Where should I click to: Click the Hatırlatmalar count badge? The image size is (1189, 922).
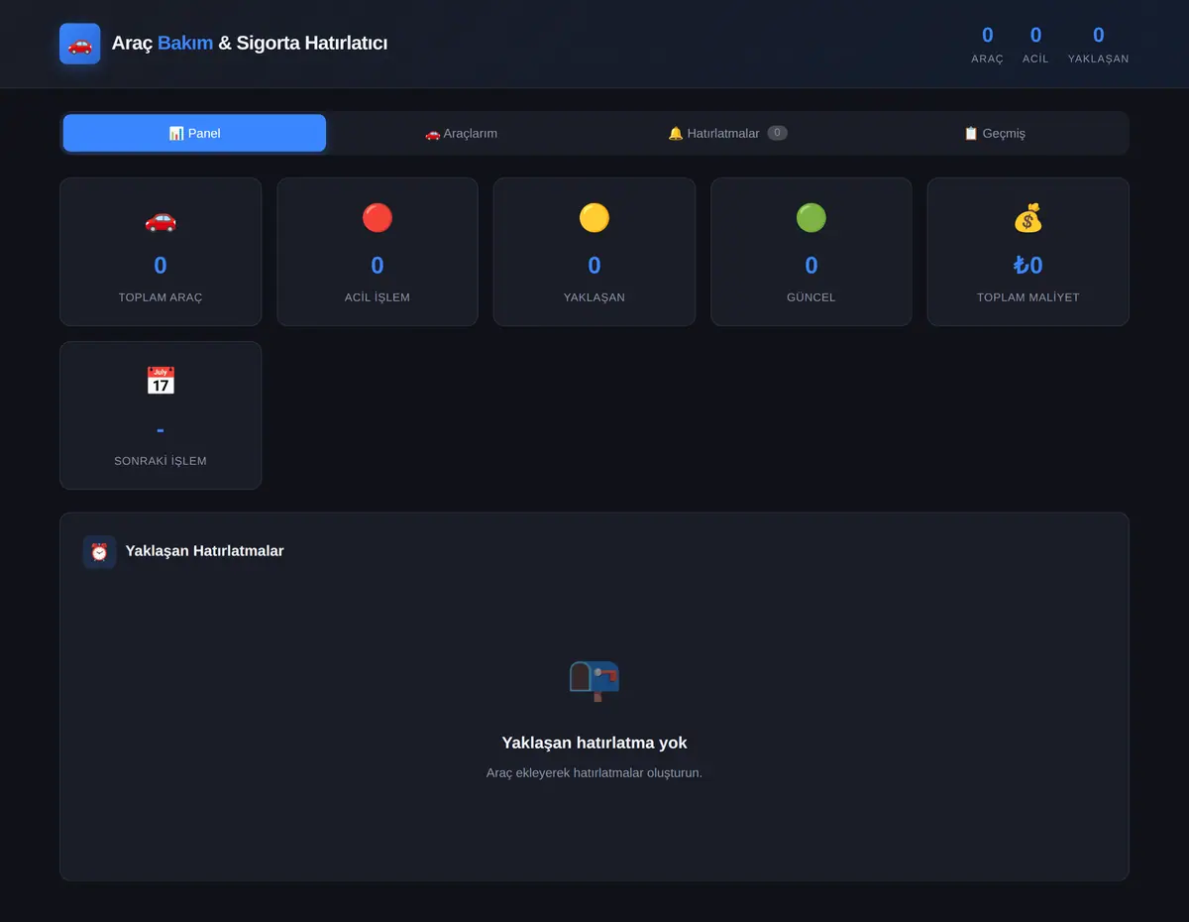pyautogui.click(x=778, y=133)
